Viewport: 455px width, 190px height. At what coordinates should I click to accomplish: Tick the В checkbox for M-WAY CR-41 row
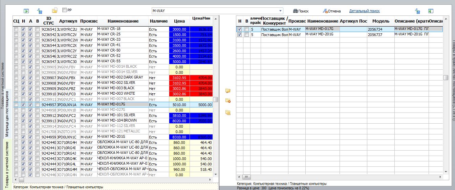click(37, 45)
